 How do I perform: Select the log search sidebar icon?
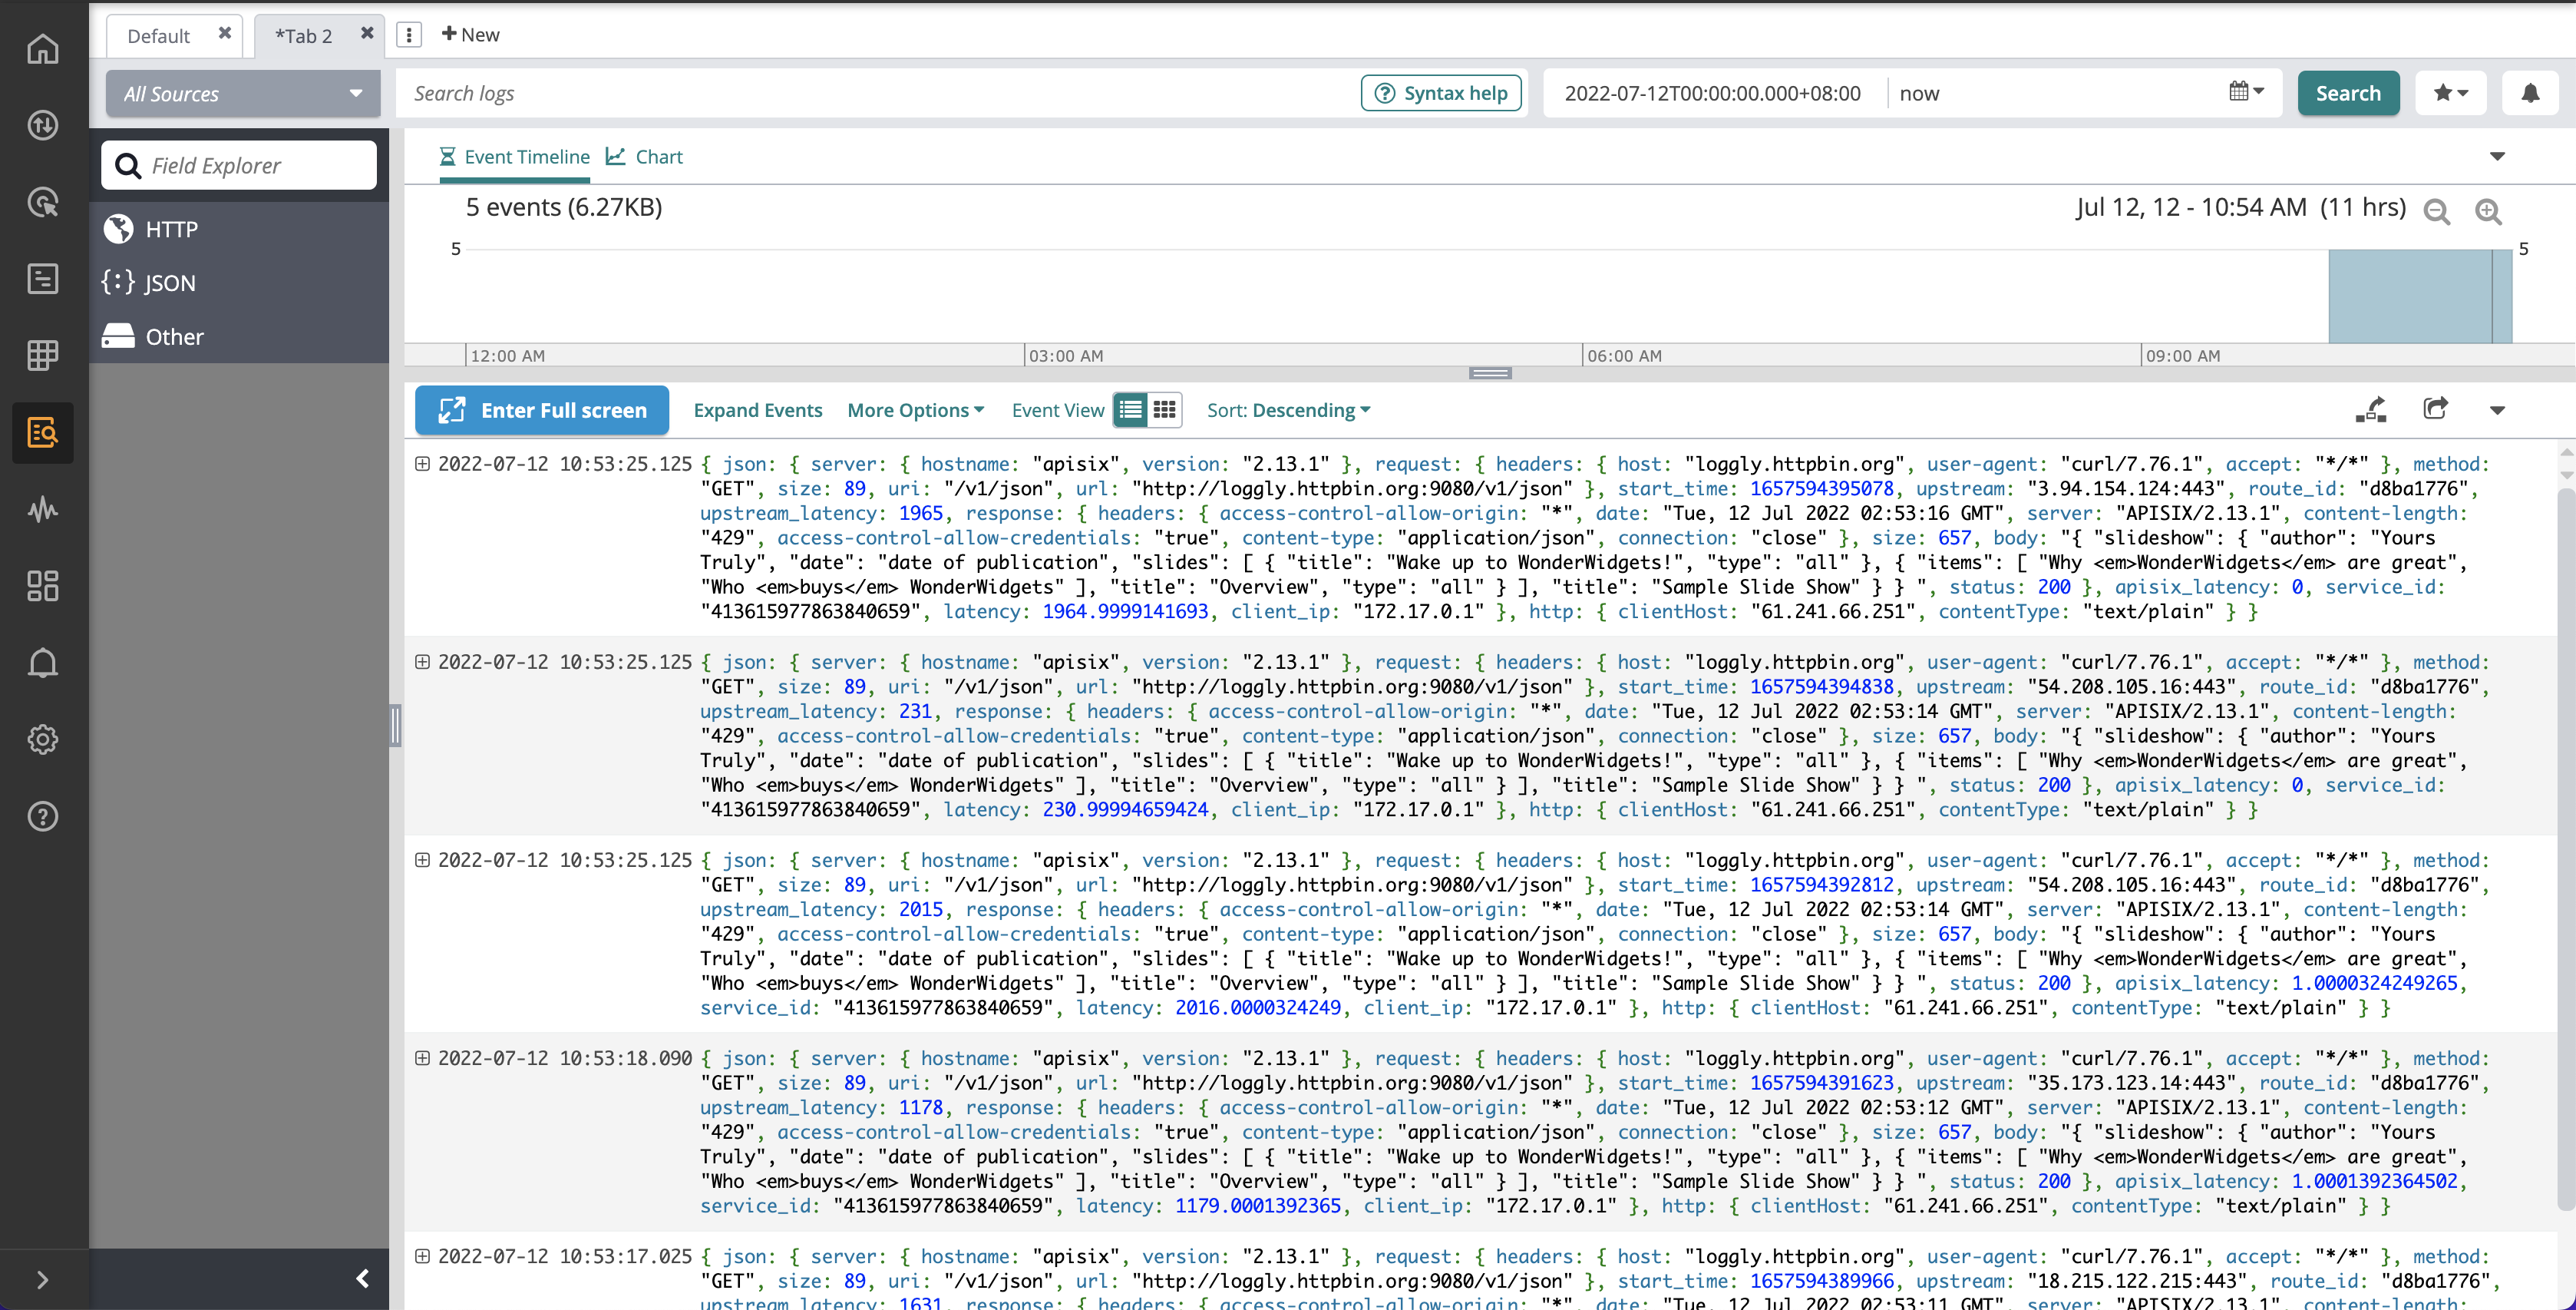[x=43, y=432]
